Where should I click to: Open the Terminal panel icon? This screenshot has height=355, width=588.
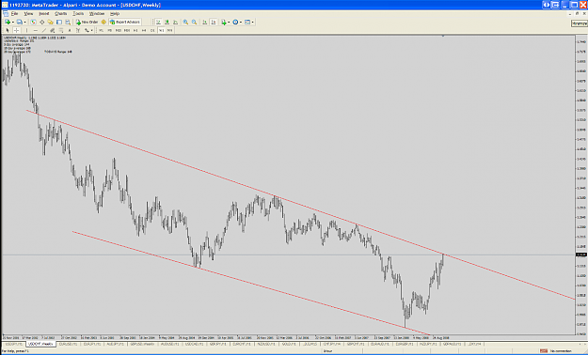(59, 23)
